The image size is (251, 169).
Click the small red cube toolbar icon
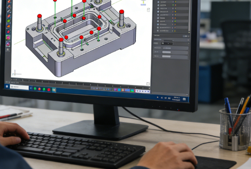tap(8, 32)
